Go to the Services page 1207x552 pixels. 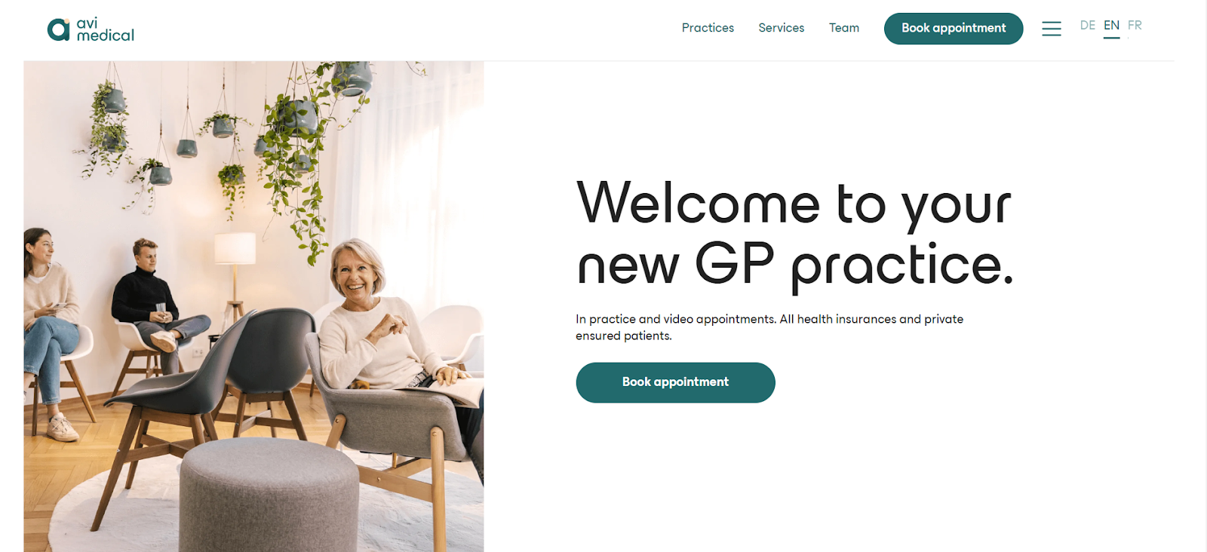coord(782,28)
